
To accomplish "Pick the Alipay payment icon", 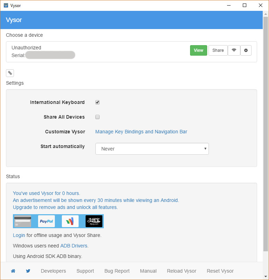I will [94, 221].
